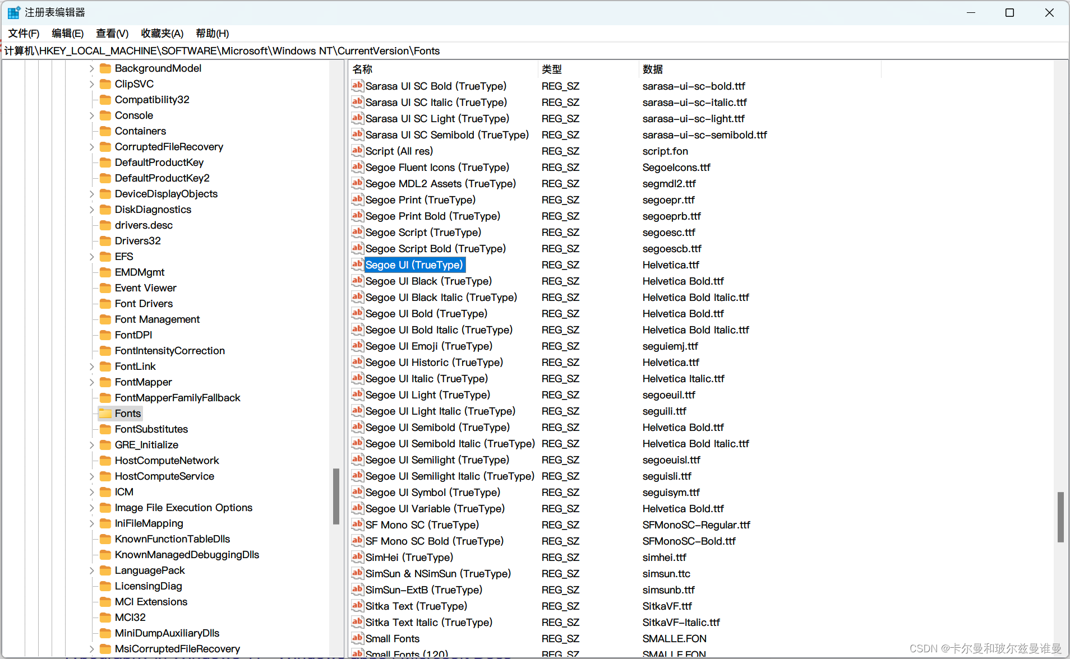Maximize the Registry Editor window

pyautogui.click(x=1009, y=12)
